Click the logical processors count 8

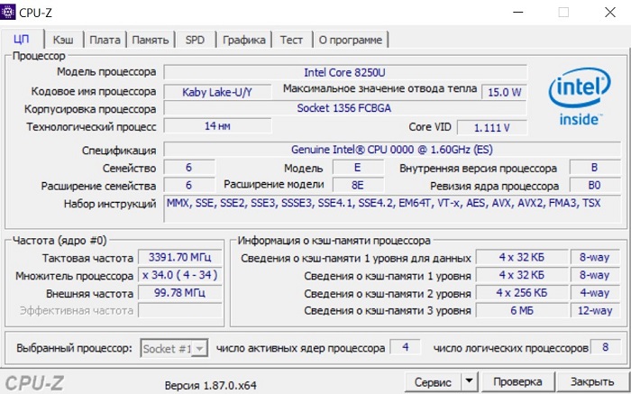pyautogui.click(x=605, y=347)
